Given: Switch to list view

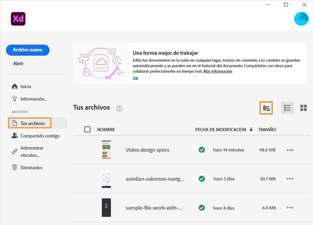Looking at the screenshot, I should click(287, 107).
